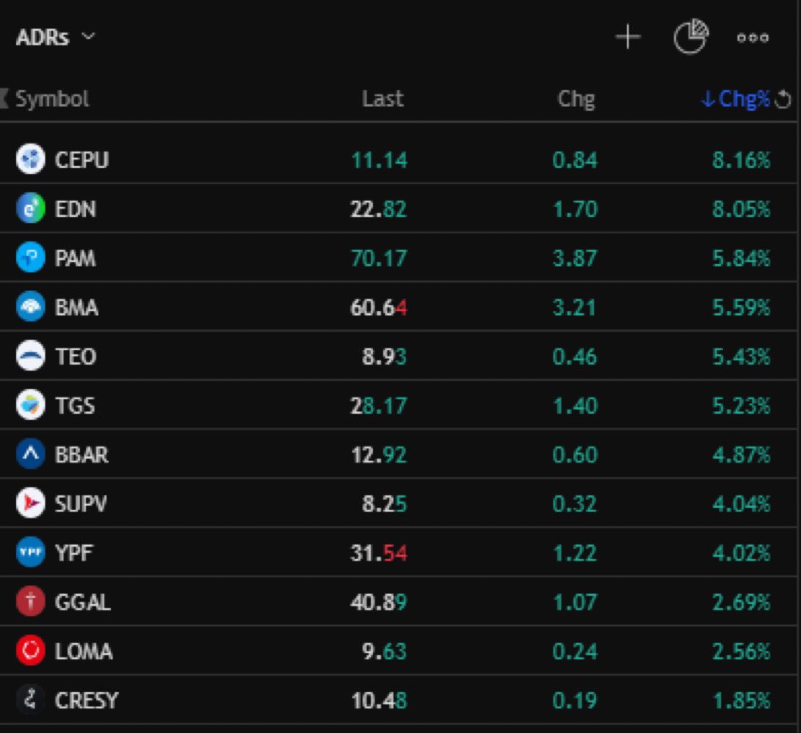Select the BMA symbol name

(x=76, y=307)
